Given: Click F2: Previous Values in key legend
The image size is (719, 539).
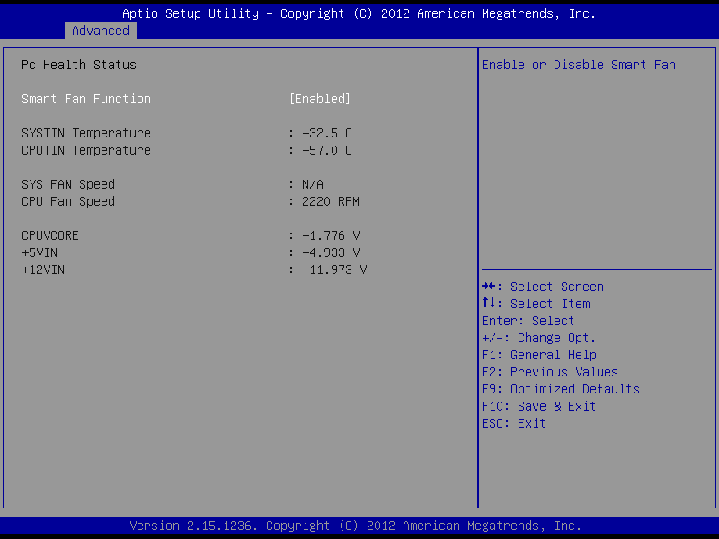Looking at the screenshot, I should point(550,372).
